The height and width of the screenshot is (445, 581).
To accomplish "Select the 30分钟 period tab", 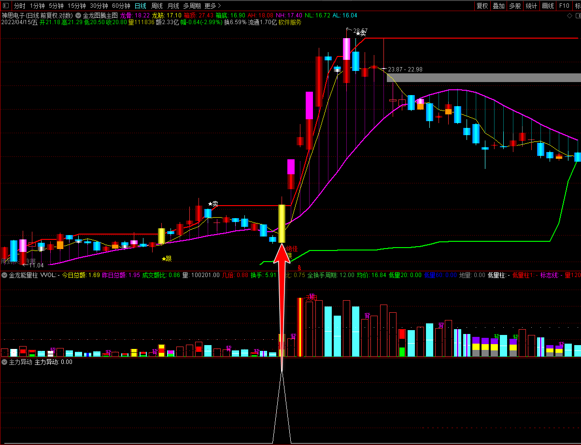I will point(99,6).
